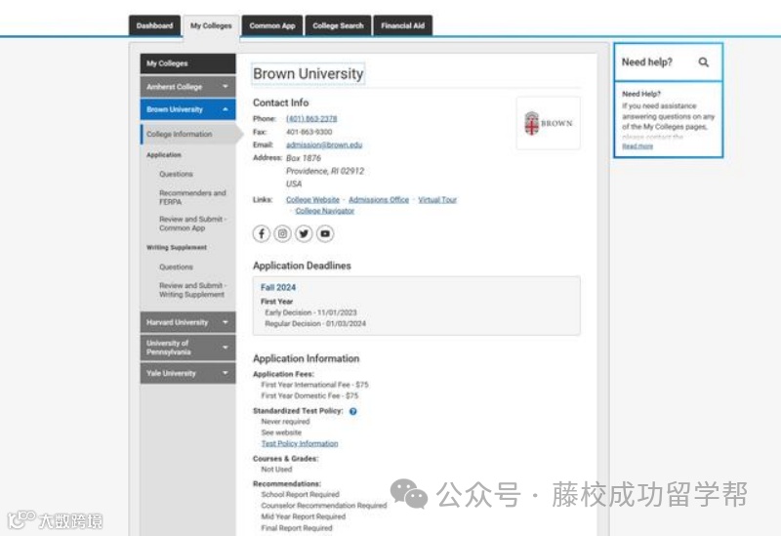Click the School Report Required text
This screenshot has width=781, height=536.
(x=300, y=494)
